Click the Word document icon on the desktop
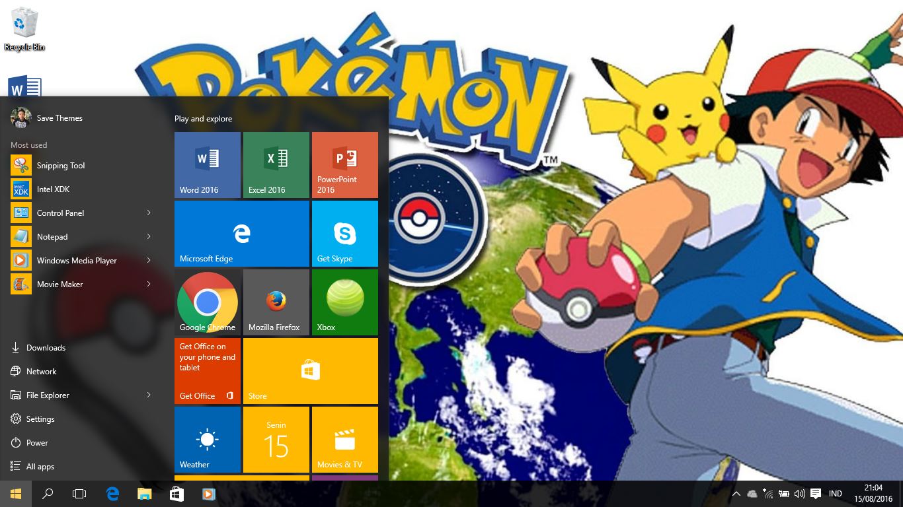903x507 pixels. pos(25,87)
